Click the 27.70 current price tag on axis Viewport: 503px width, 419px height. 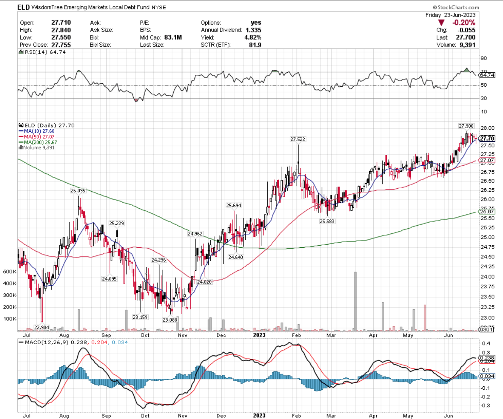[487, 139]
